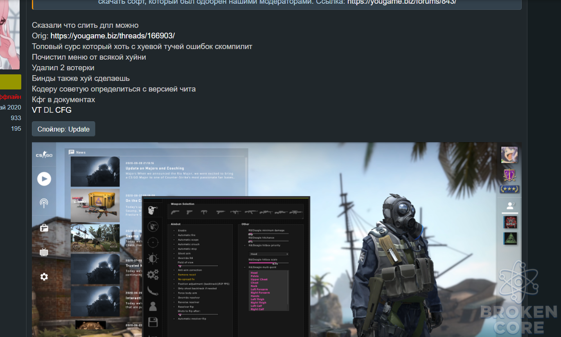Click the multi-point list scrollbar
This screenshot has width=561, height=337.
pos(288,288)
